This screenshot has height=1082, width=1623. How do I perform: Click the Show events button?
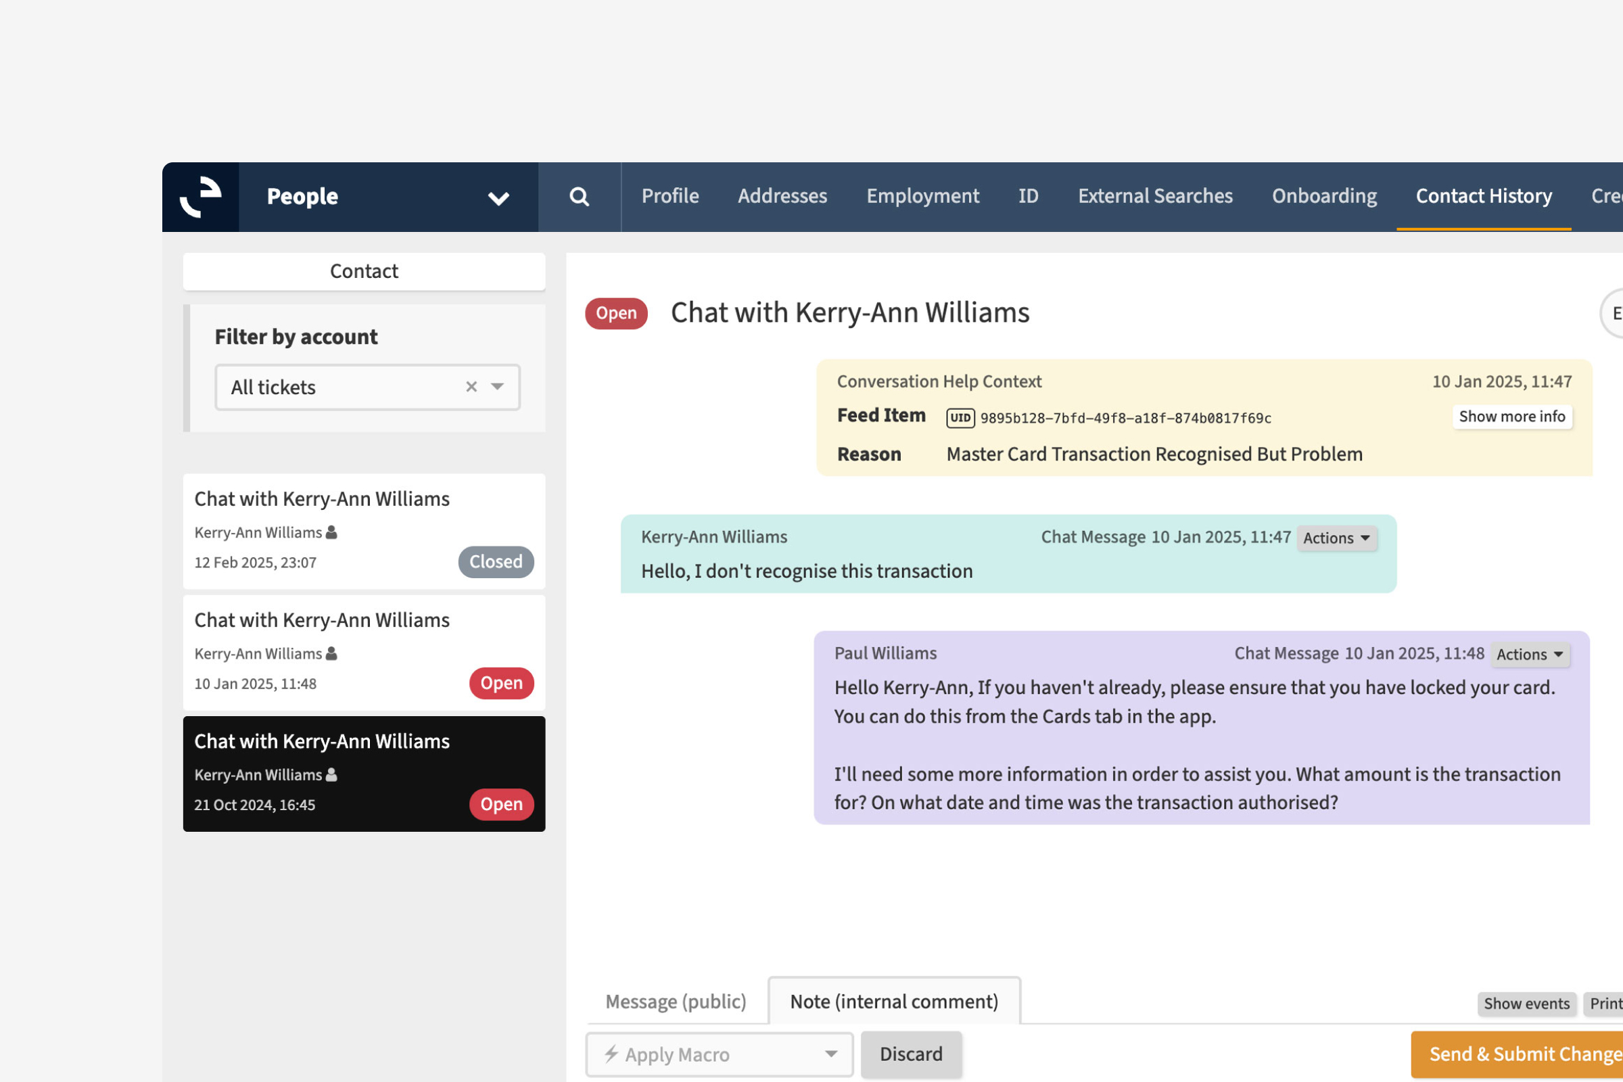[x=1526, y=1004]
